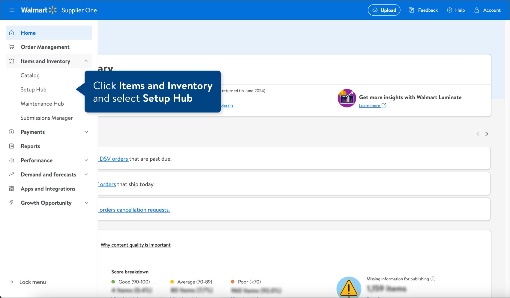
Task: Open the Walmart Luminate Learn more link
Action: [370, 105]
